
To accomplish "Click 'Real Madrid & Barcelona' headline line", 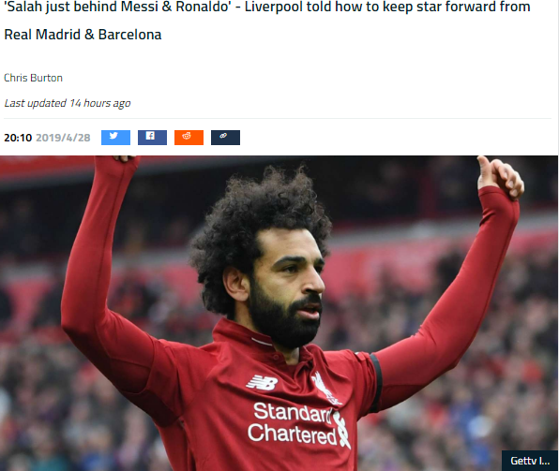I will 83,35.
